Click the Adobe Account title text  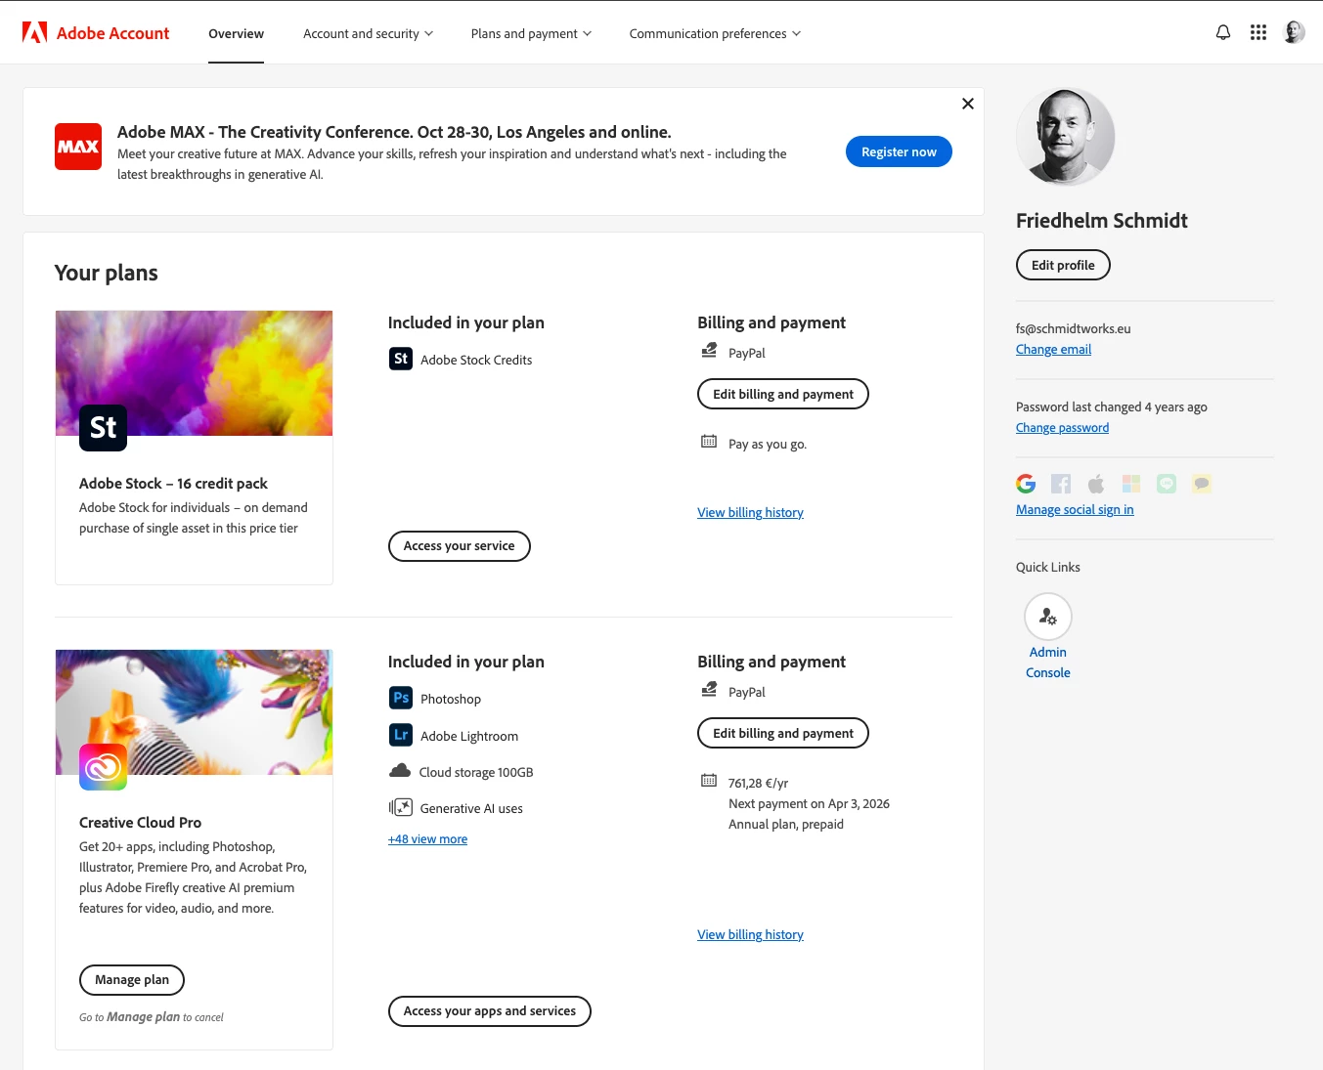[x=112, y=33]
